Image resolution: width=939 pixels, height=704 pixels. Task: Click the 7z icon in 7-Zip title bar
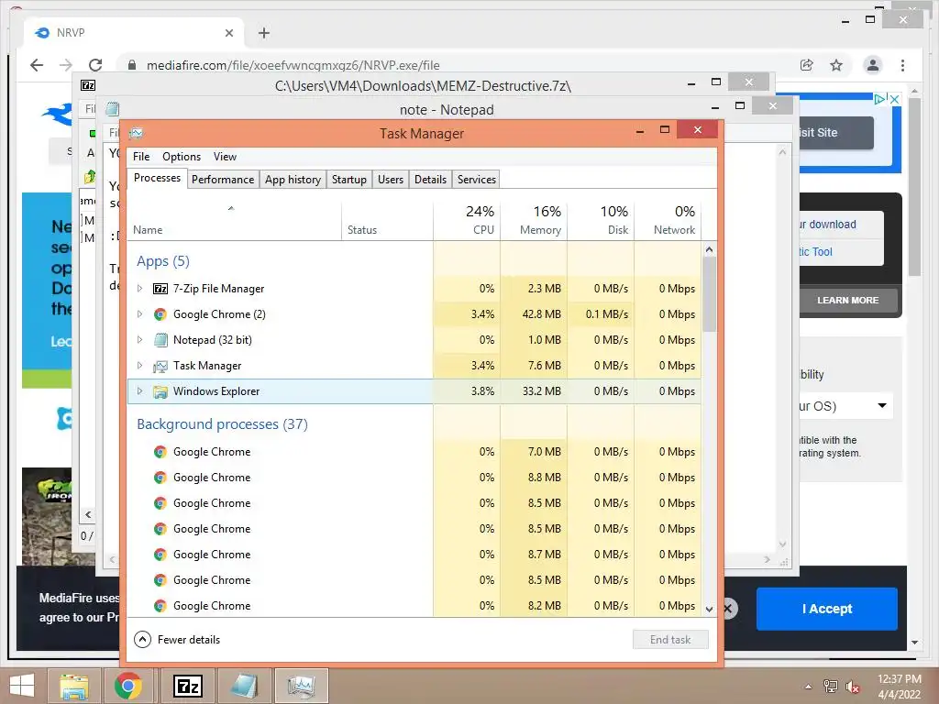click(x=88, y=85)
